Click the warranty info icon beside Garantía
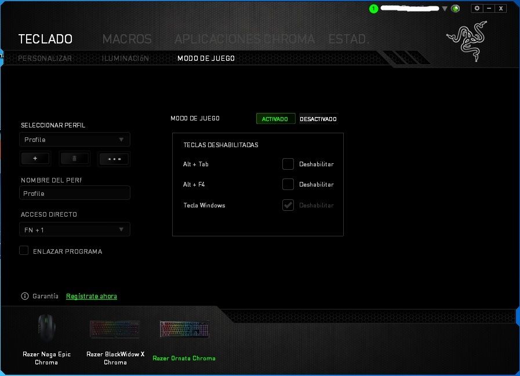 tap(25, 296)
